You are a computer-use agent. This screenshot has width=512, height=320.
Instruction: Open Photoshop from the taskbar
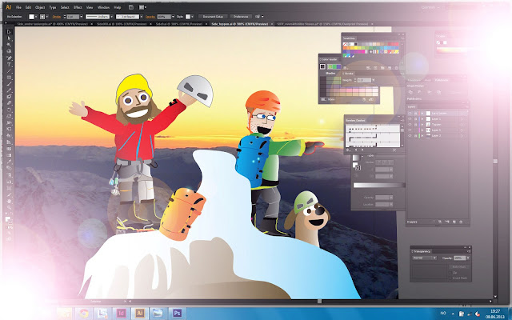(177, 314)
